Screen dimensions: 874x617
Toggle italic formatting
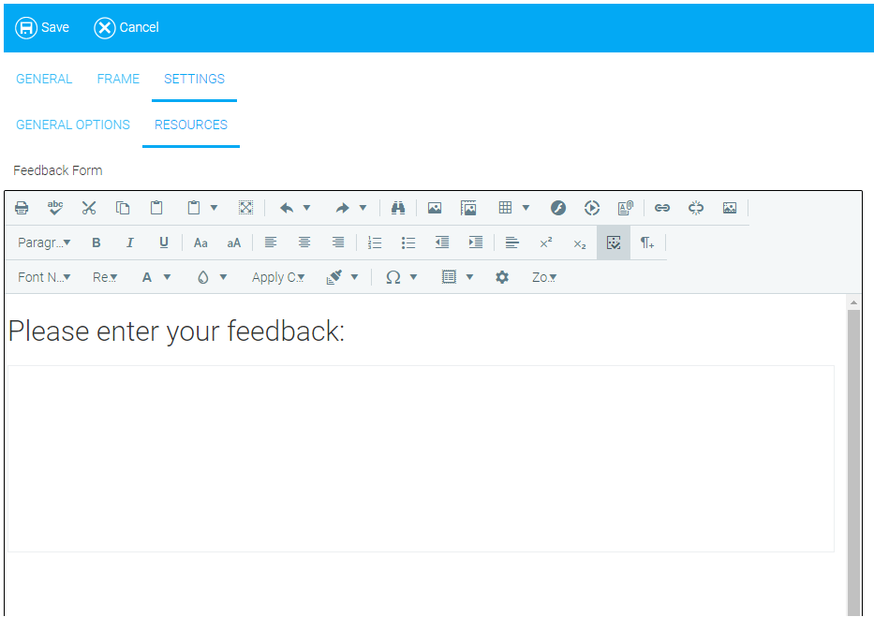pos(130,242)
